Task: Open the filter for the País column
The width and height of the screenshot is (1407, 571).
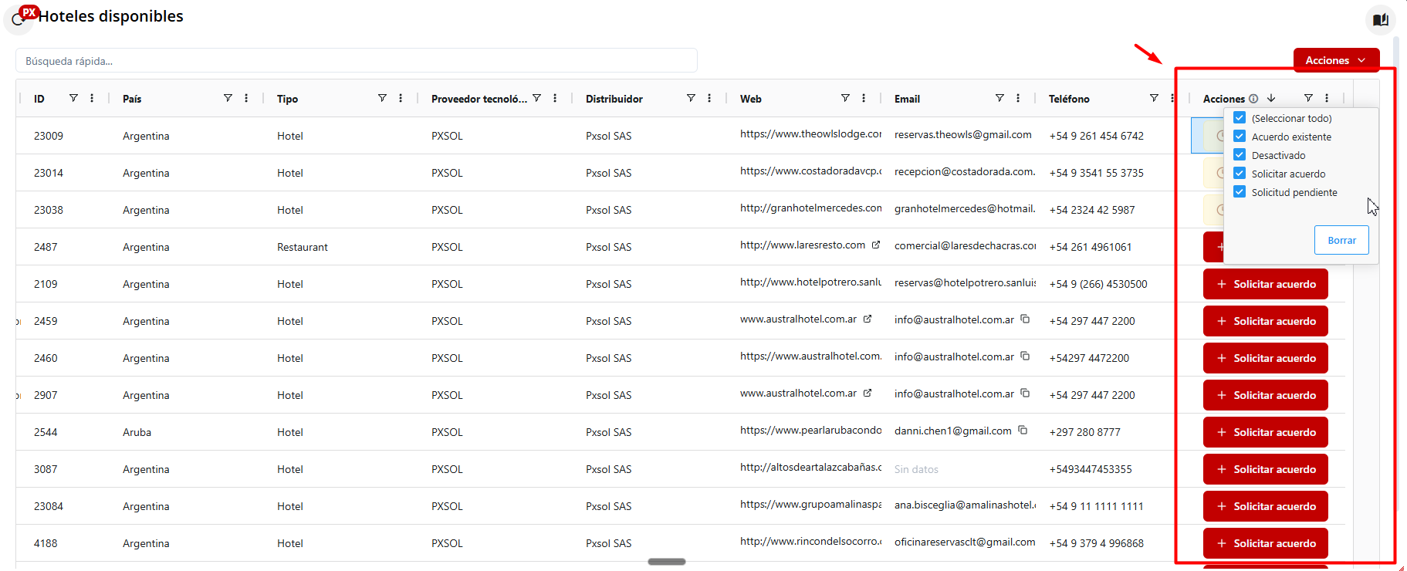Action: 228,98
